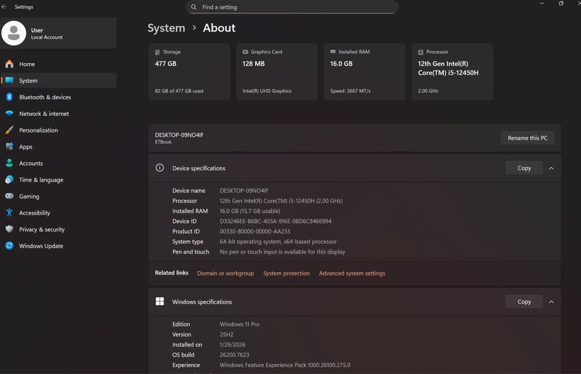Screen dimensions: 581x374
Task: Open Home settings page
Action: click(59, 64)
